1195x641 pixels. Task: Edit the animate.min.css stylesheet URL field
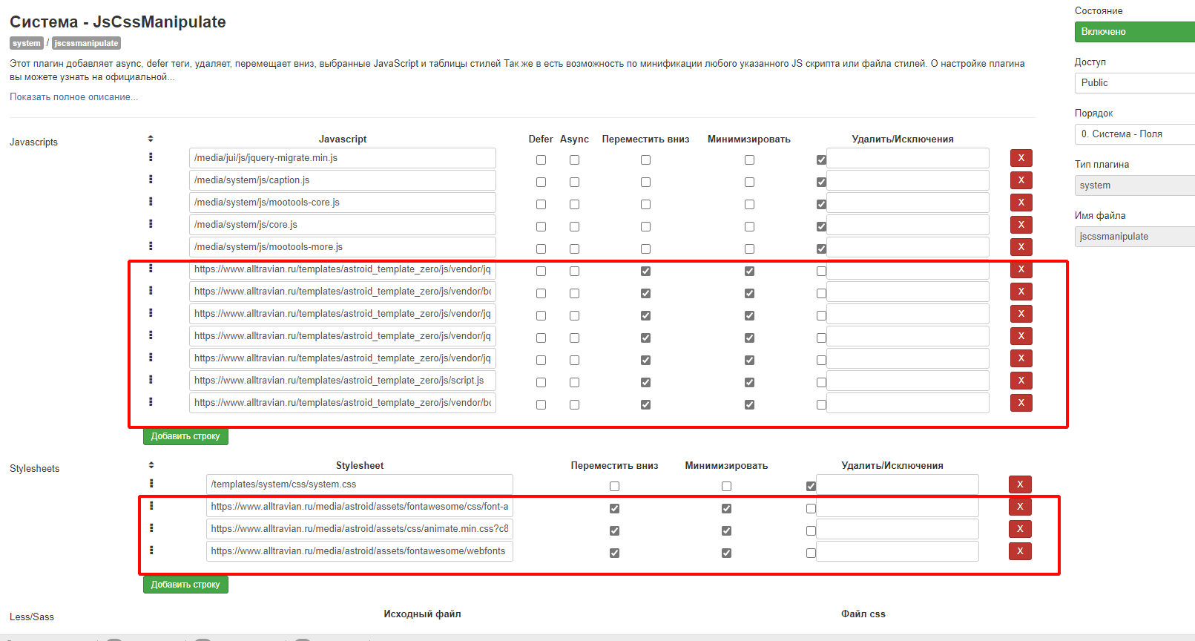[x=360, y=529]
